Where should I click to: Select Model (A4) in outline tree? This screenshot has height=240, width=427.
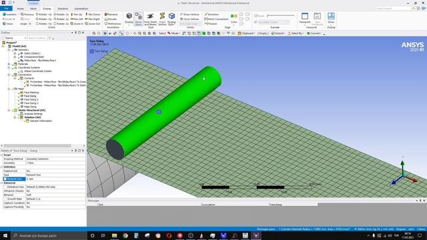click(x=19, y=46)
